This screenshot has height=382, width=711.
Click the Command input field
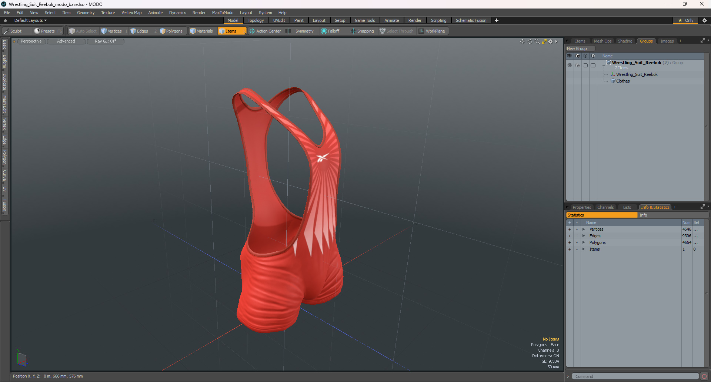tap(635, 376)
